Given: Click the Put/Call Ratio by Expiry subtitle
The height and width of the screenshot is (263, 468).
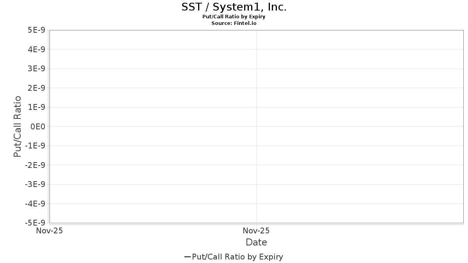Looking at the screenshot, I should 234,17.
